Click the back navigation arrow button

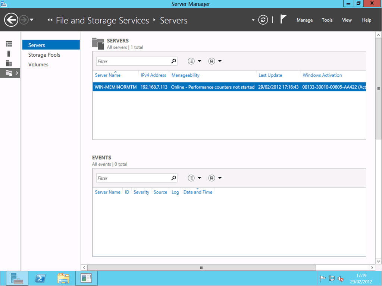(x=11, y=20)
